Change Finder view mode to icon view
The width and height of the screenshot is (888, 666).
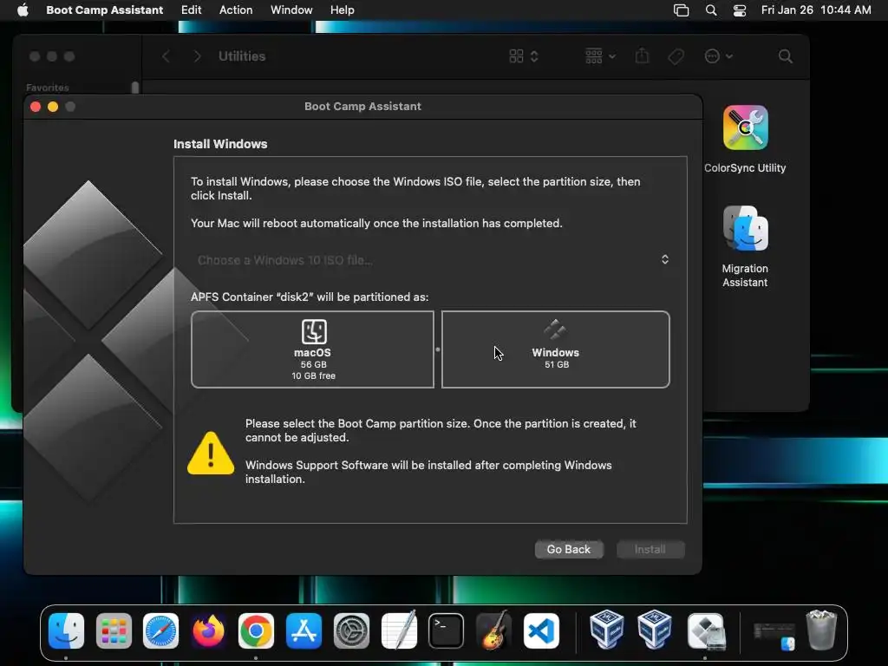(x=523, y=56)
